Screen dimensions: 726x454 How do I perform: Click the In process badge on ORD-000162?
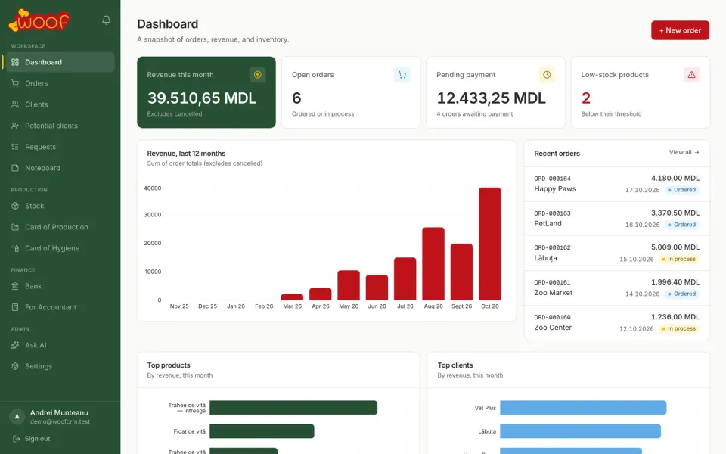679,259
